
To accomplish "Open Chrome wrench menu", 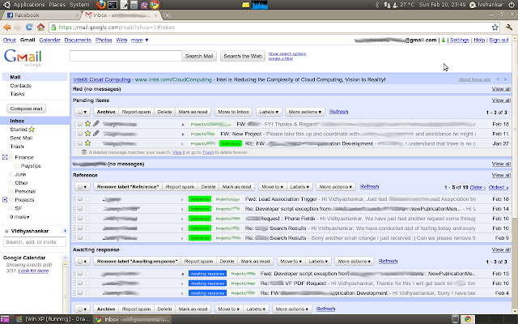I will click(509, 28).
